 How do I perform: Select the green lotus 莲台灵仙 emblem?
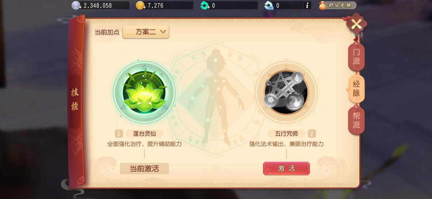pyautogui.click(x=144, y=92)
